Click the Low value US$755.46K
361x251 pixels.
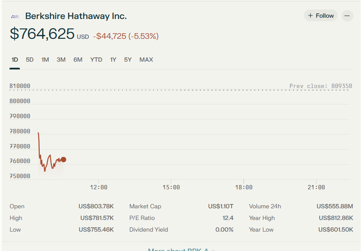96,229
